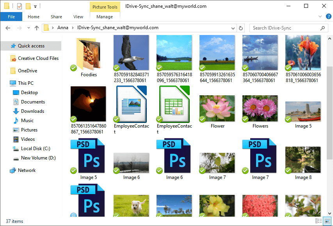Screen dimensions: 333x226
Task: Click the Refresh button beside address bar
Action: 241,28
